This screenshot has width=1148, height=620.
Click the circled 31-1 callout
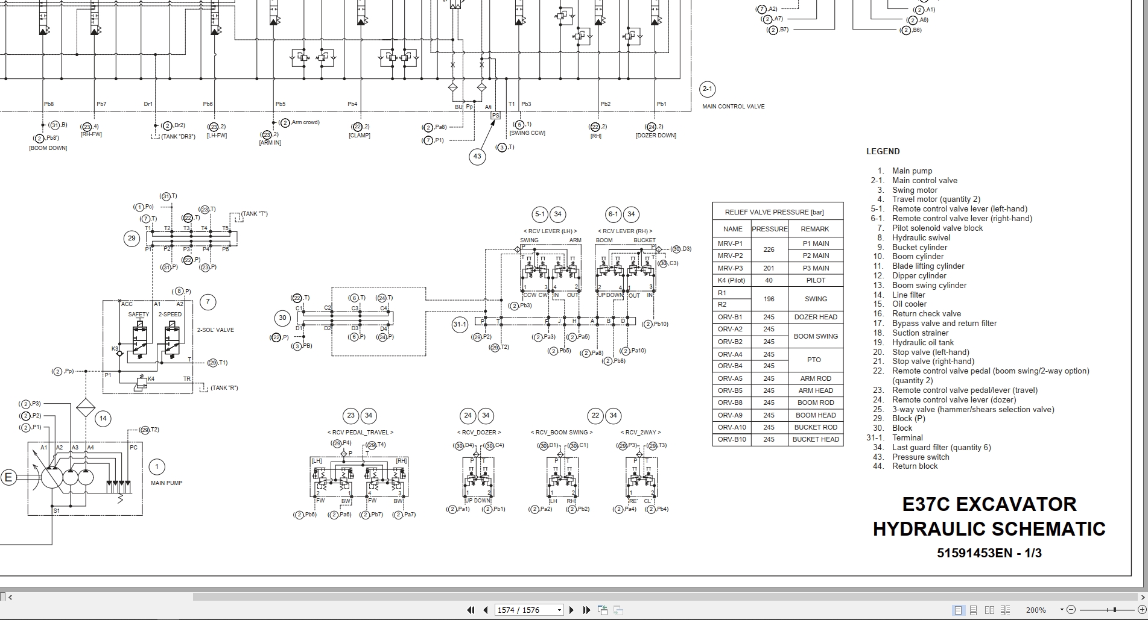click(x=460, y=324)
